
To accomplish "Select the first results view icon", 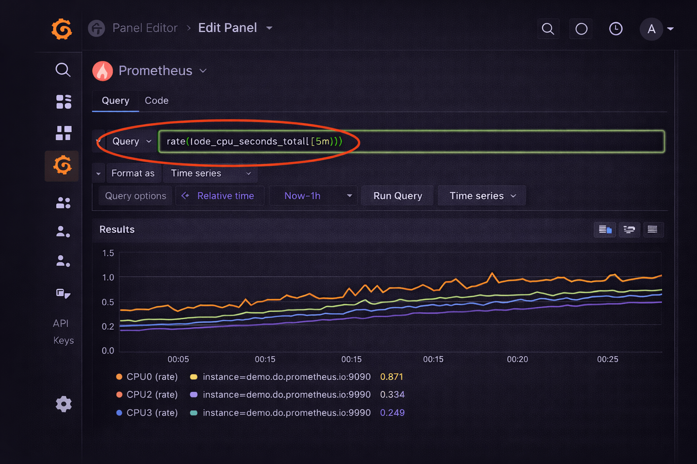I will coord(605,230).
